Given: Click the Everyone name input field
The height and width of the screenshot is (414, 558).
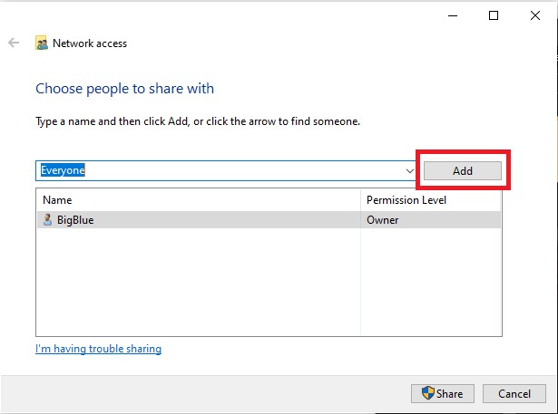Looking at the screenshot, I should coord(218,169).
